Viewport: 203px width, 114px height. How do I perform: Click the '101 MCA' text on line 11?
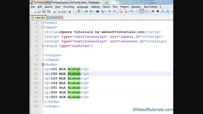pyautogui.click(x=58, y=69)
